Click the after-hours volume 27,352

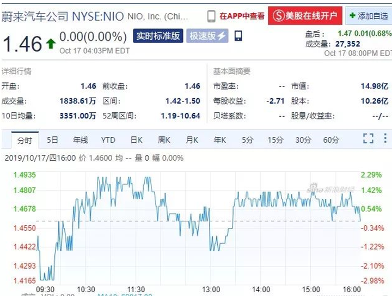(348, 44)
